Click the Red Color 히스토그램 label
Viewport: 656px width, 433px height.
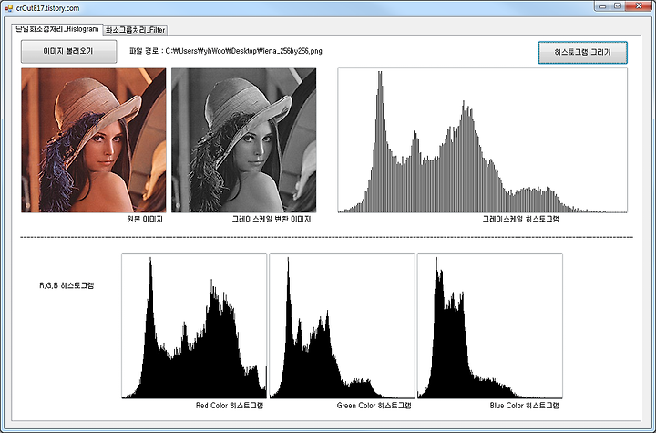click(x=230, y=406)
